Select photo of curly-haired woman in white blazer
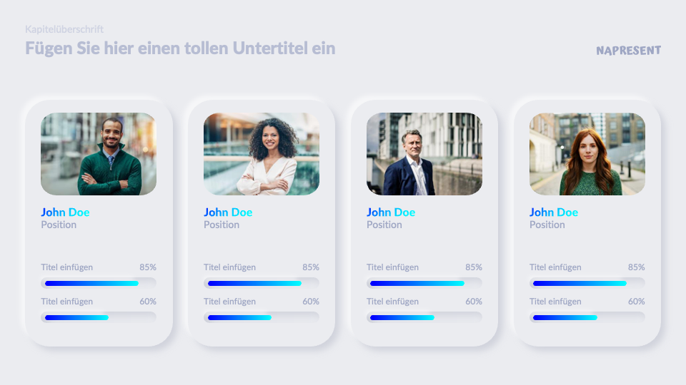 point(262,154)
